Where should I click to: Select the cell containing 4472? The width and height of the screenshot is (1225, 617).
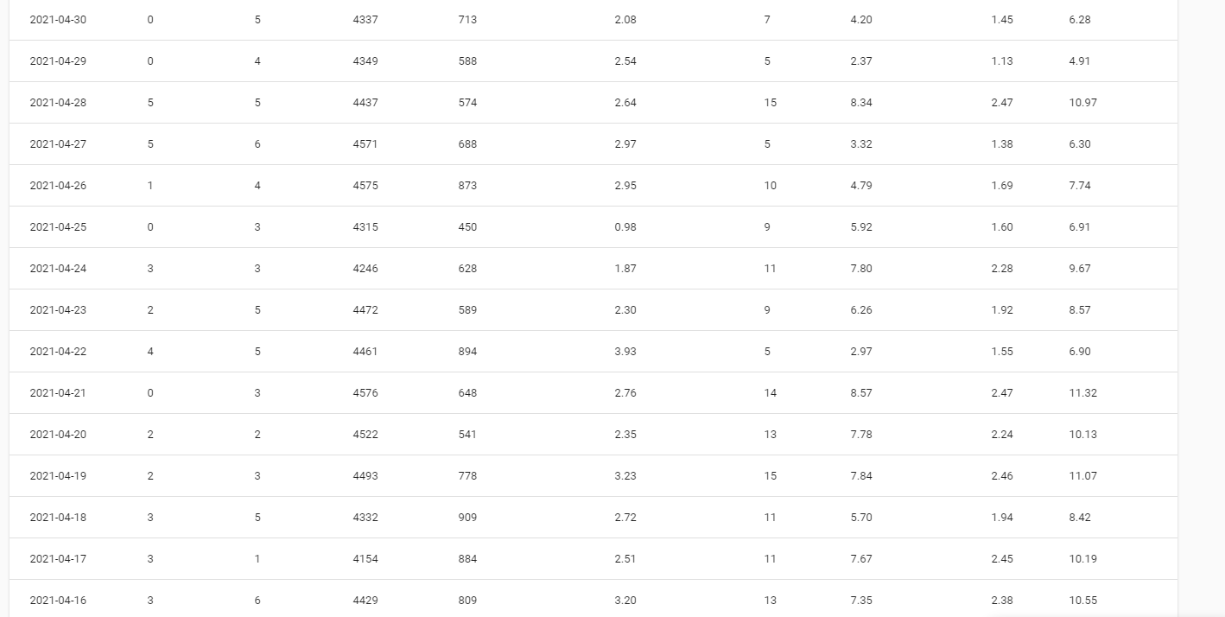365,310
